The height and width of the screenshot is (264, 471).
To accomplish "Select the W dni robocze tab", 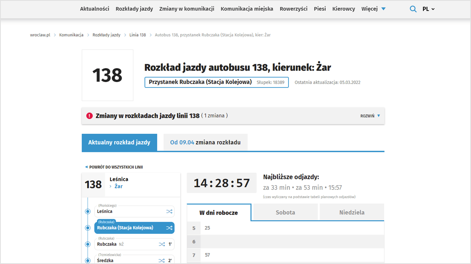I will click(x=219, y=212).
